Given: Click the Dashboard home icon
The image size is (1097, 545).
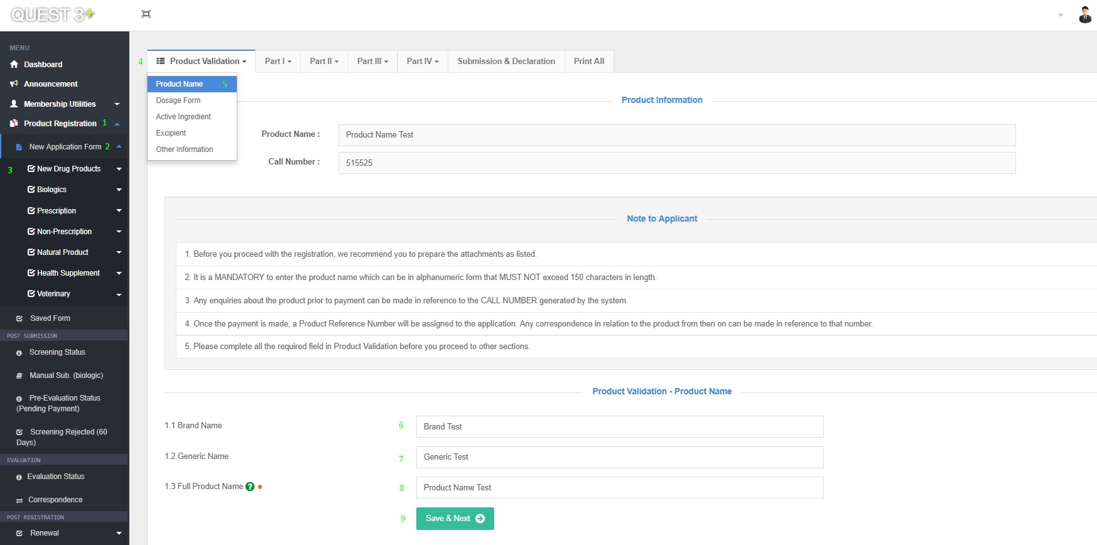Looking at the screenshot, I should (x=14, y=64).
